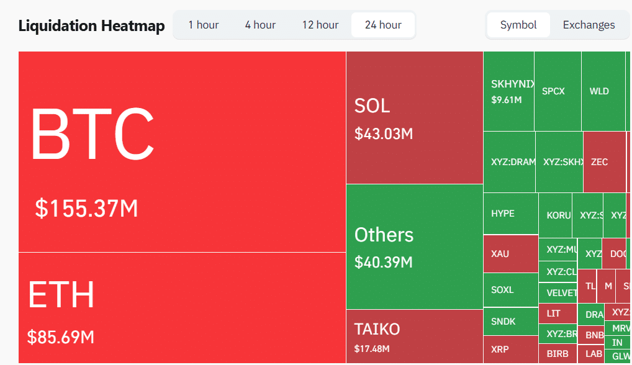Select the XYZ:MU tile

(x=558, y=250)
